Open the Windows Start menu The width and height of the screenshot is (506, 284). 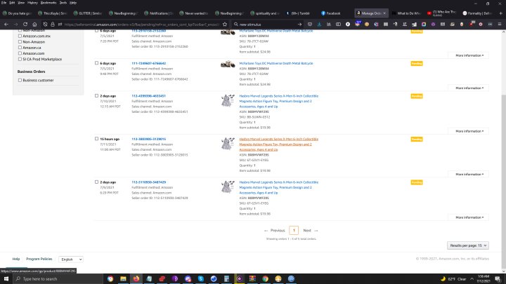tap(6, 279)
